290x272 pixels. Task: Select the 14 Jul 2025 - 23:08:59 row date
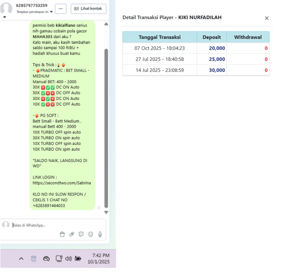[159, 70]
